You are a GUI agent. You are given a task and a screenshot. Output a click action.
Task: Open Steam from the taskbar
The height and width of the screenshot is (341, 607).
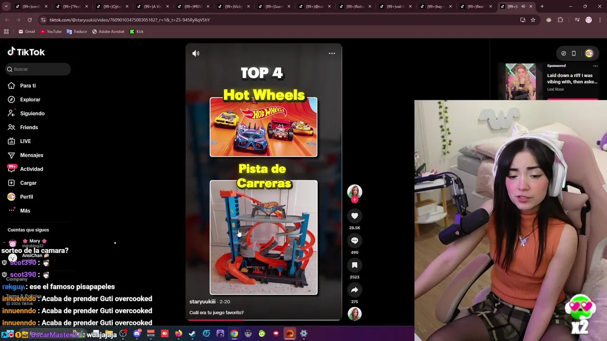click(x=192, y=334)
